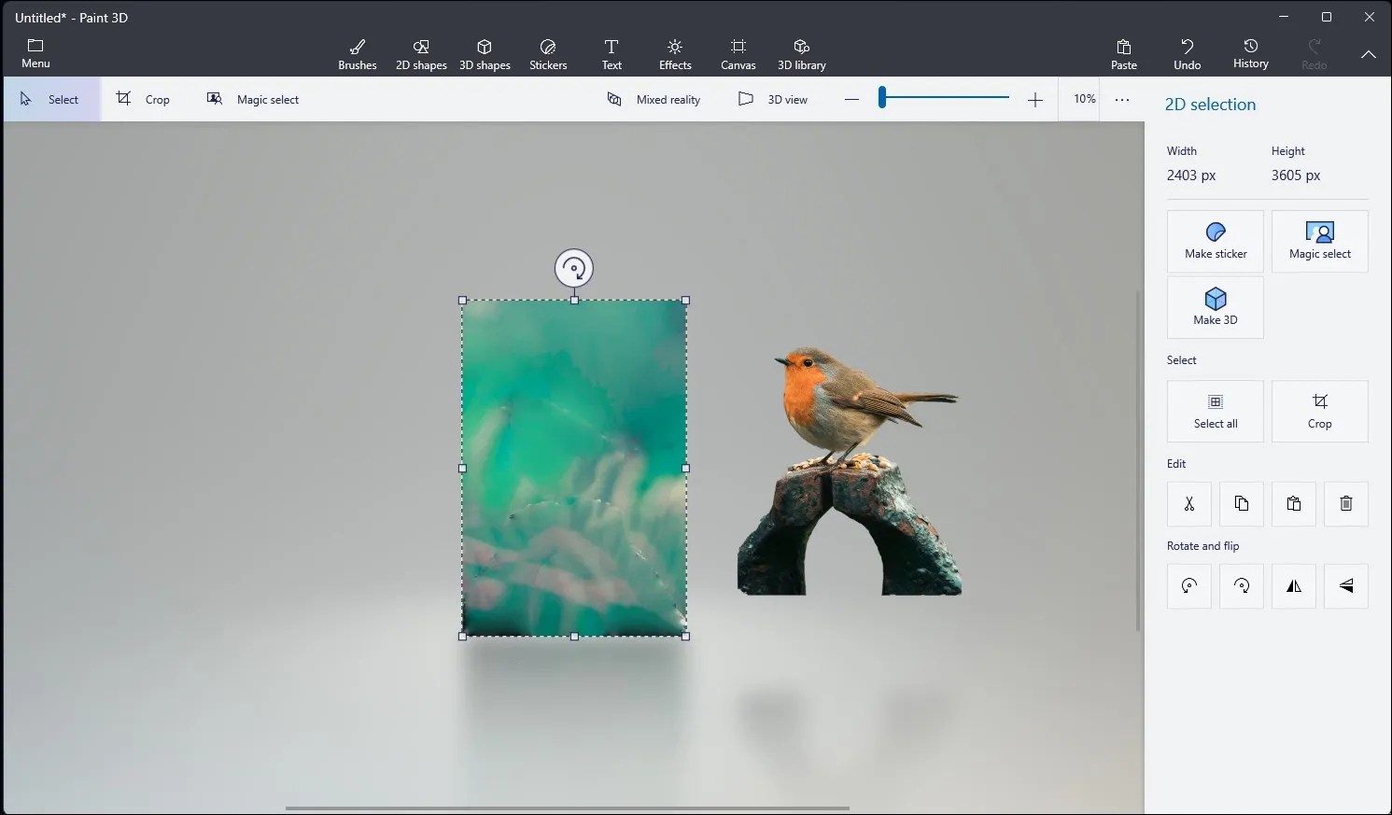Collapse the top ribbon with the chevron
This screenshot has height=815, width=1392.
(1368, 55)
